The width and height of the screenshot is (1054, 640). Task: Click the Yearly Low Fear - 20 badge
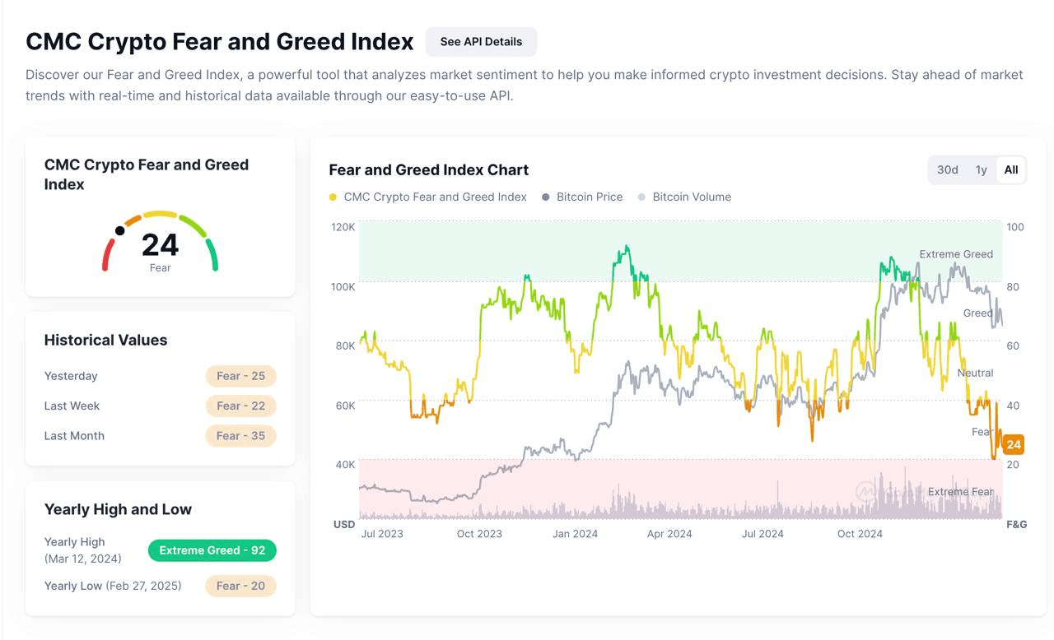pyautogui.click(x=241, y=586)
